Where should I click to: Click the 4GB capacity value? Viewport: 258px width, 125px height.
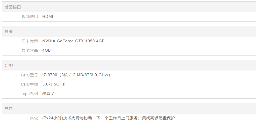point(46,50)
